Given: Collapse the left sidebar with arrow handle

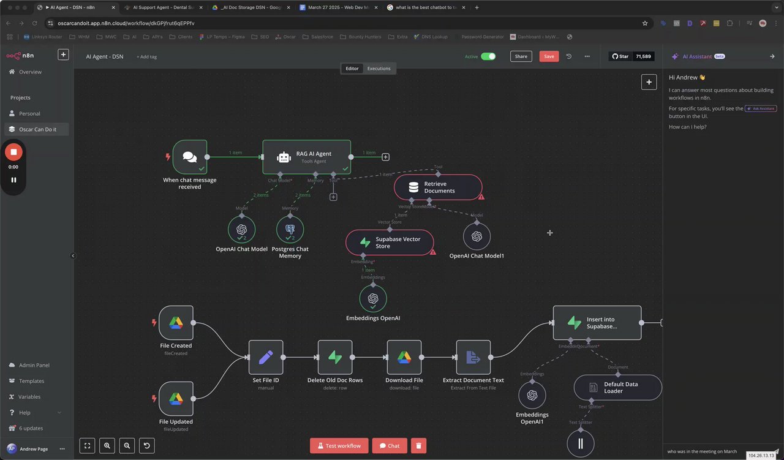Looking at the screenshot, I should 73,255.
